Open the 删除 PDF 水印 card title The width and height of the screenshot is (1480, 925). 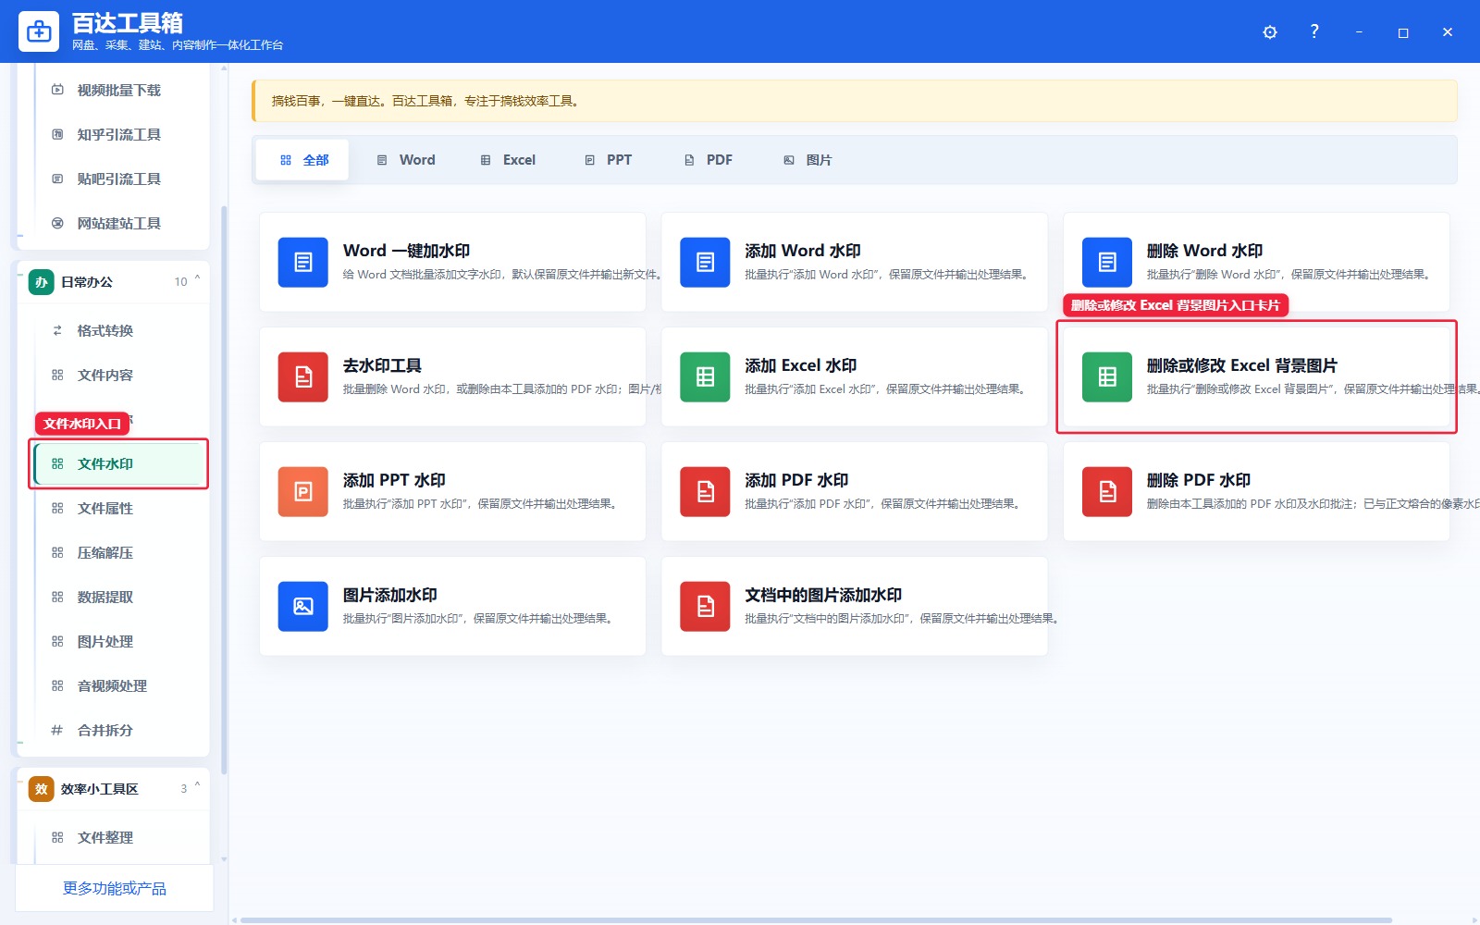pyautogui.click(x=1199, y=480)
